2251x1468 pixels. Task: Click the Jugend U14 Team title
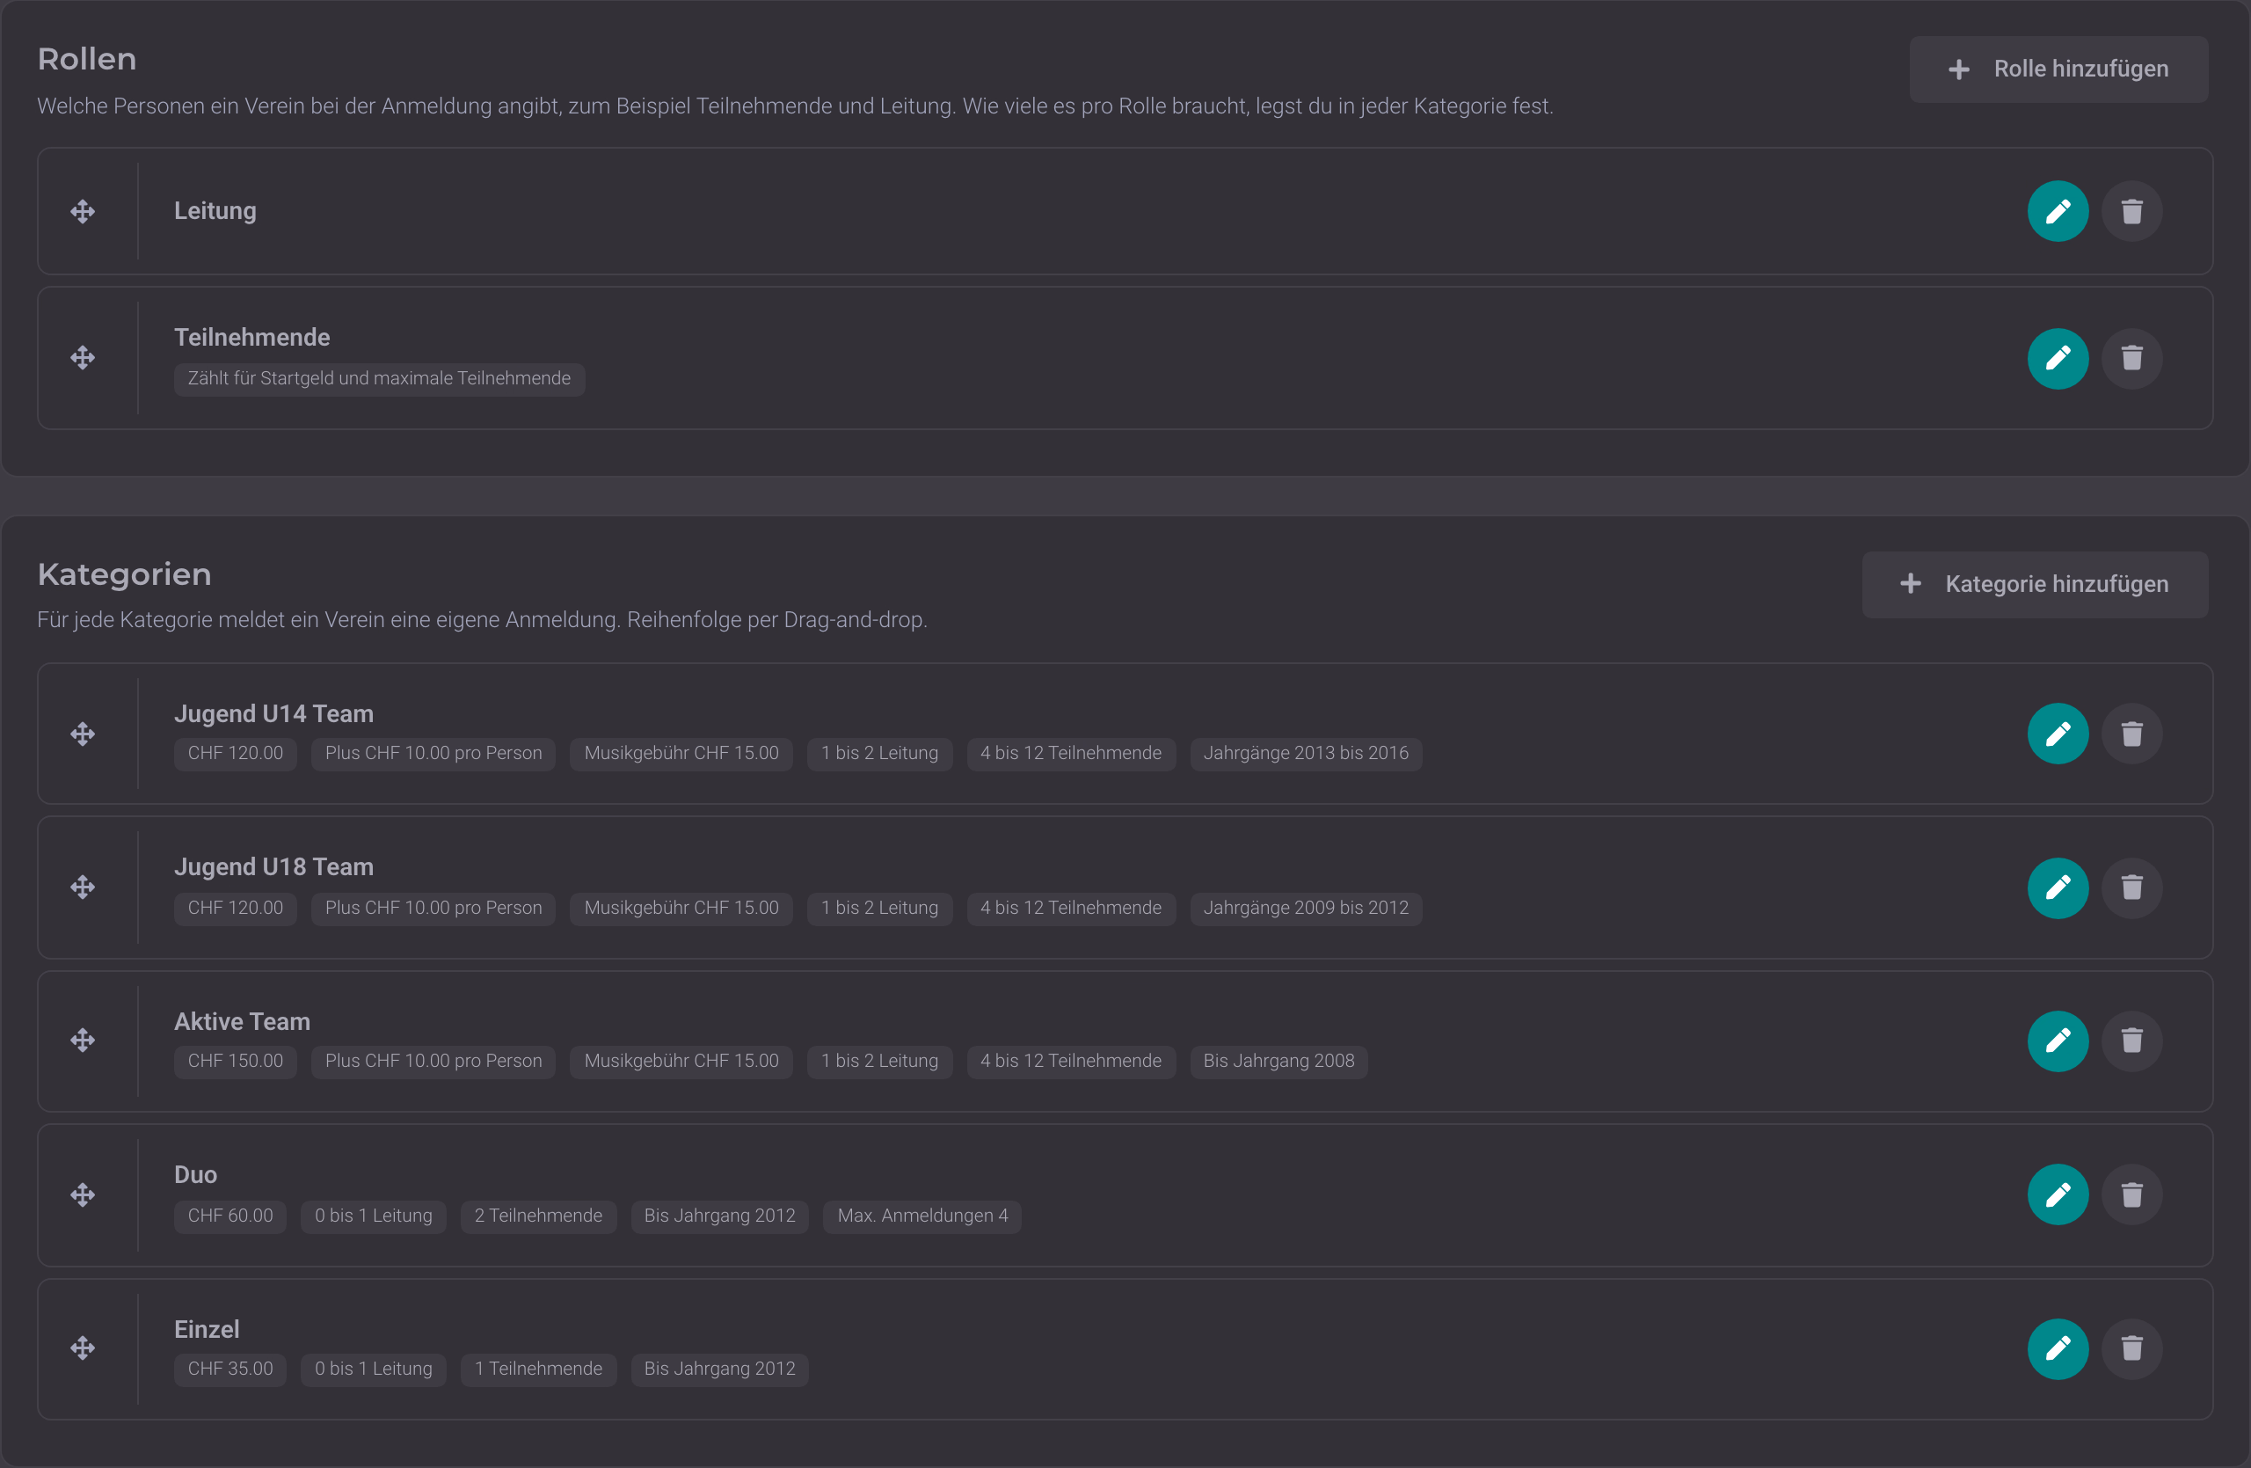(273, 714)
